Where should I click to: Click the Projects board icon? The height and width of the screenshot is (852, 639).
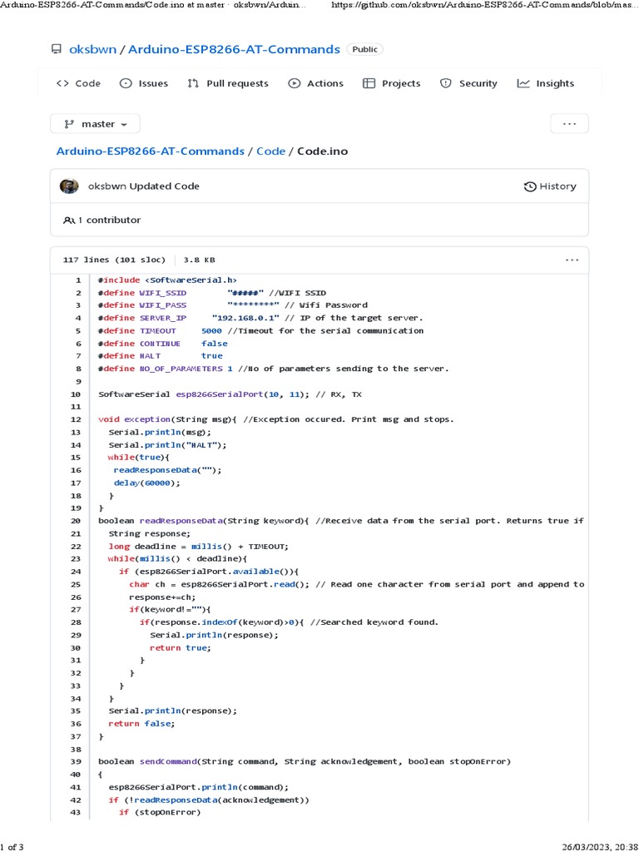[x=369, y=83]
